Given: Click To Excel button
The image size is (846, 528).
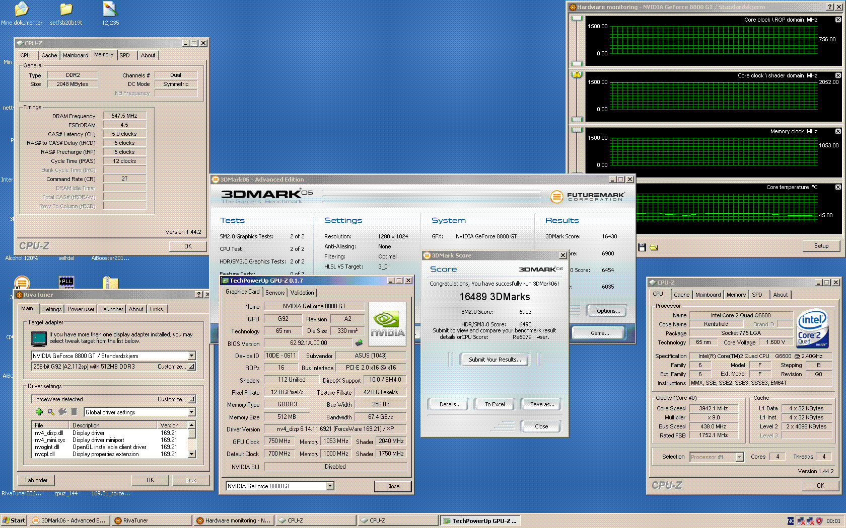Looking at the screenshot, I should coord(495,404).
